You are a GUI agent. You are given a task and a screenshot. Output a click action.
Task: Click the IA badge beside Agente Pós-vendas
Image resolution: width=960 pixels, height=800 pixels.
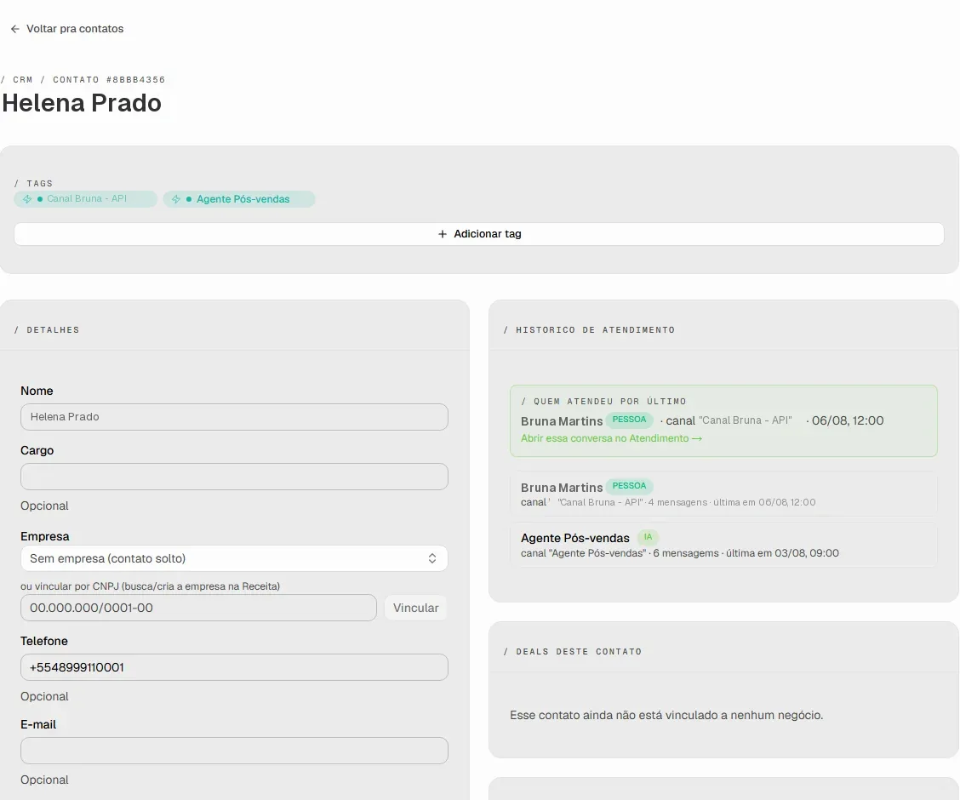tap(648, 537)
